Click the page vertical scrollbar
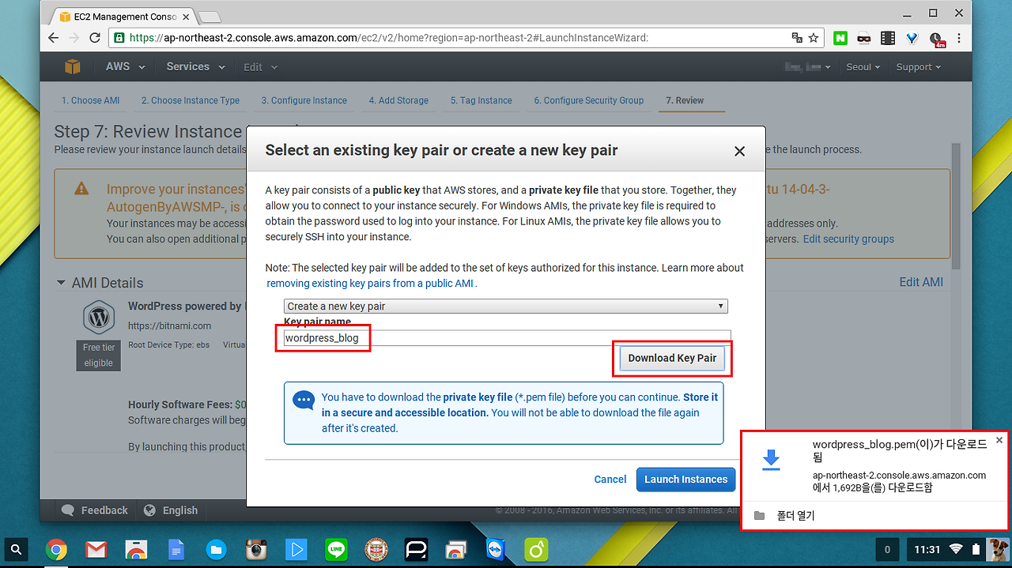The width and height of the screenshot is (1012, 568). pyautogui.click(x=956, y=206)
